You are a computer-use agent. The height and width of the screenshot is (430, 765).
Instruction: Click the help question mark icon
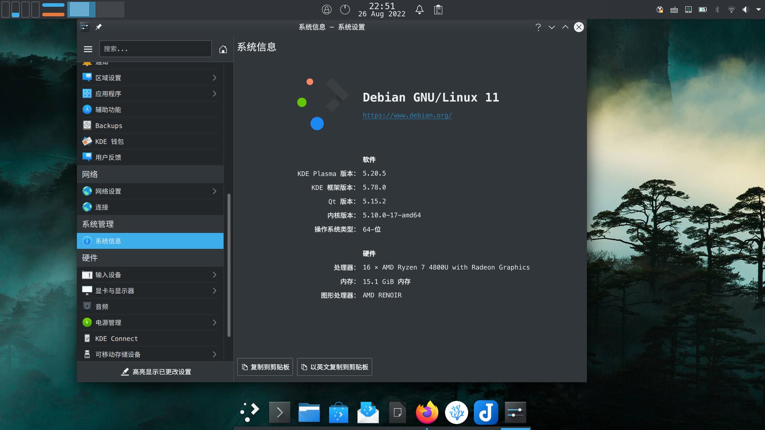tap(538, 27)
